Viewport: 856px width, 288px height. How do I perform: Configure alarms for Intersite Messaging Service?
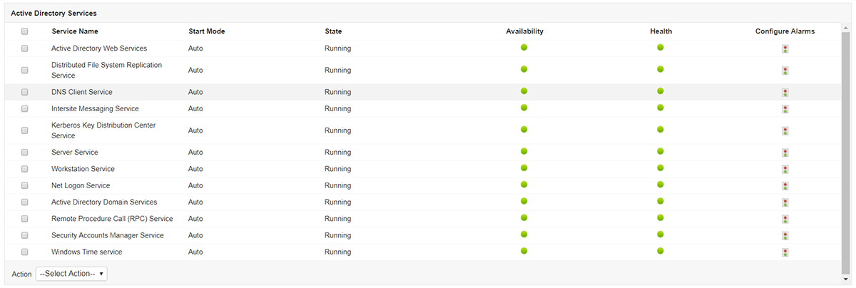coord(785,109)
